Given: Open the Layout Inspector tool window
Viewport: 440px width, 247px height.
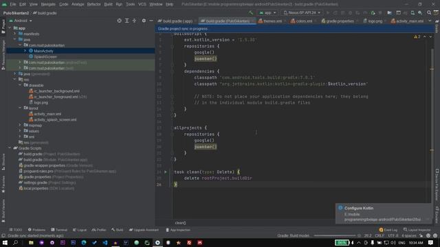Looking at the screenshot, I should tap(417, 230).
